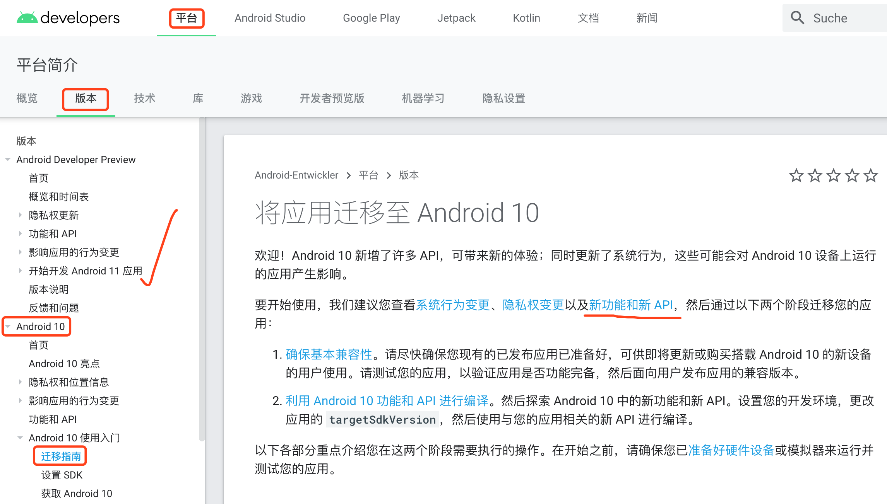Expand 开始开发 Android 11 应用 item
This screenshot has height=504, width=887.
point(20,271)
